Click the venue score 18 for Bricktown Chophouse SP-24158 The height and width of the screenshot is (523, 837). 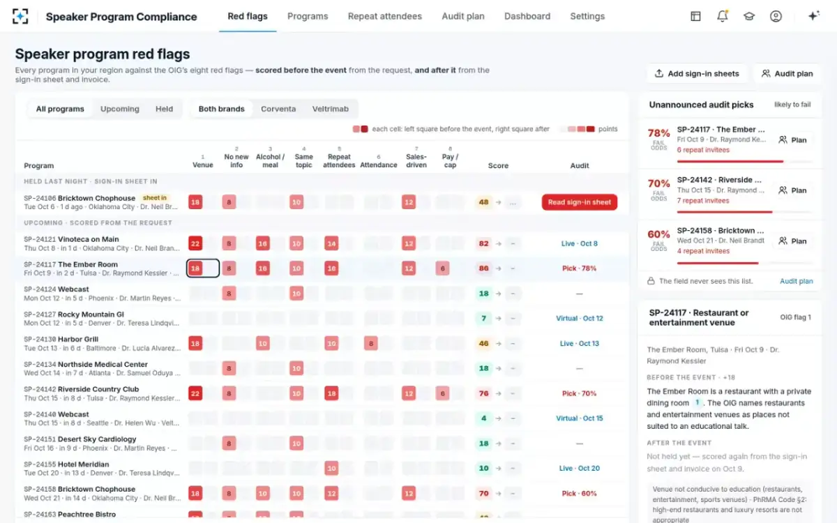click(195, 493)
